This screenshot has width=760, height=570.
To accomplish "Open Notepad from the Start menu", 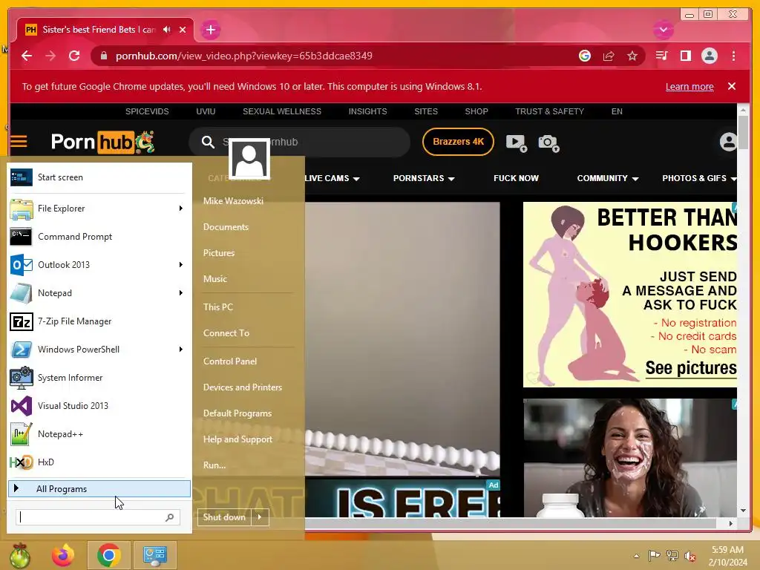I will [x=99, y=292].
